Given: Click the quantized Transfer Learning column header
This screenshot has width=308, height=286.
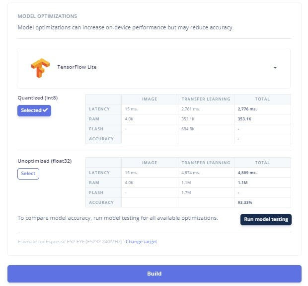Looking at the screenshot, I should 206,99.
